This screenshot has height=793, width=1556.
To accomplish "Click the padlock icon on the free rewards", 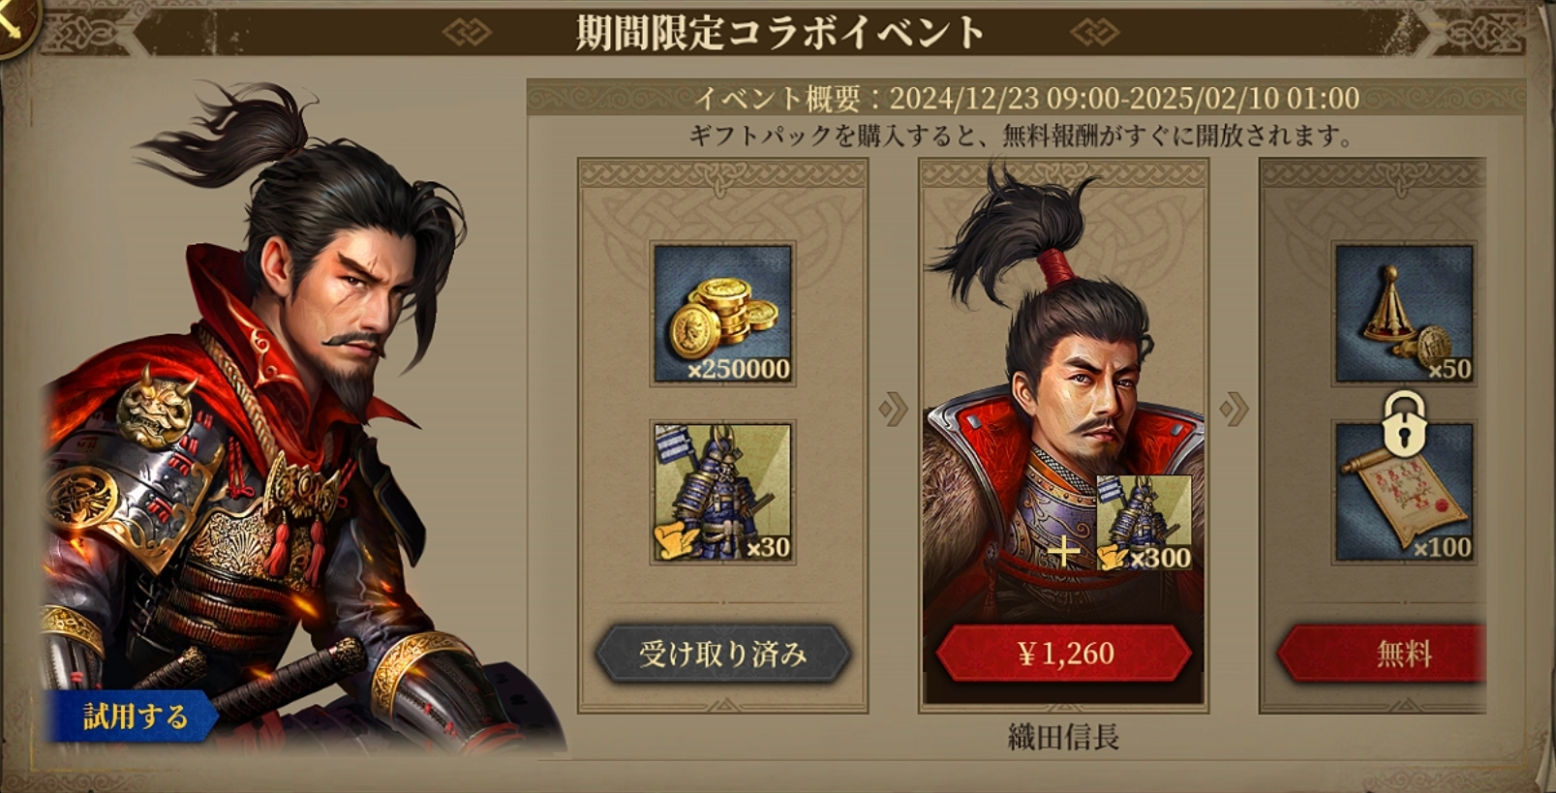I will 1404,422.
